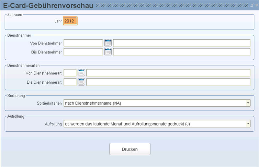The image size is (259, 167).
Task: Click the E-Card-Gebührenvorschau title text
Action: [x=48, y=6]
